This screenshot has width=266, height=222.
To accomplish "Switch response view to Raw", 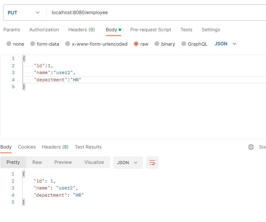I will [37, 162].
